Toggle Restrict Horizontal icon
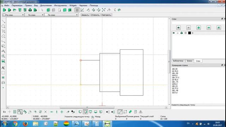The image size is (226, 127). [x=52, y=112]
